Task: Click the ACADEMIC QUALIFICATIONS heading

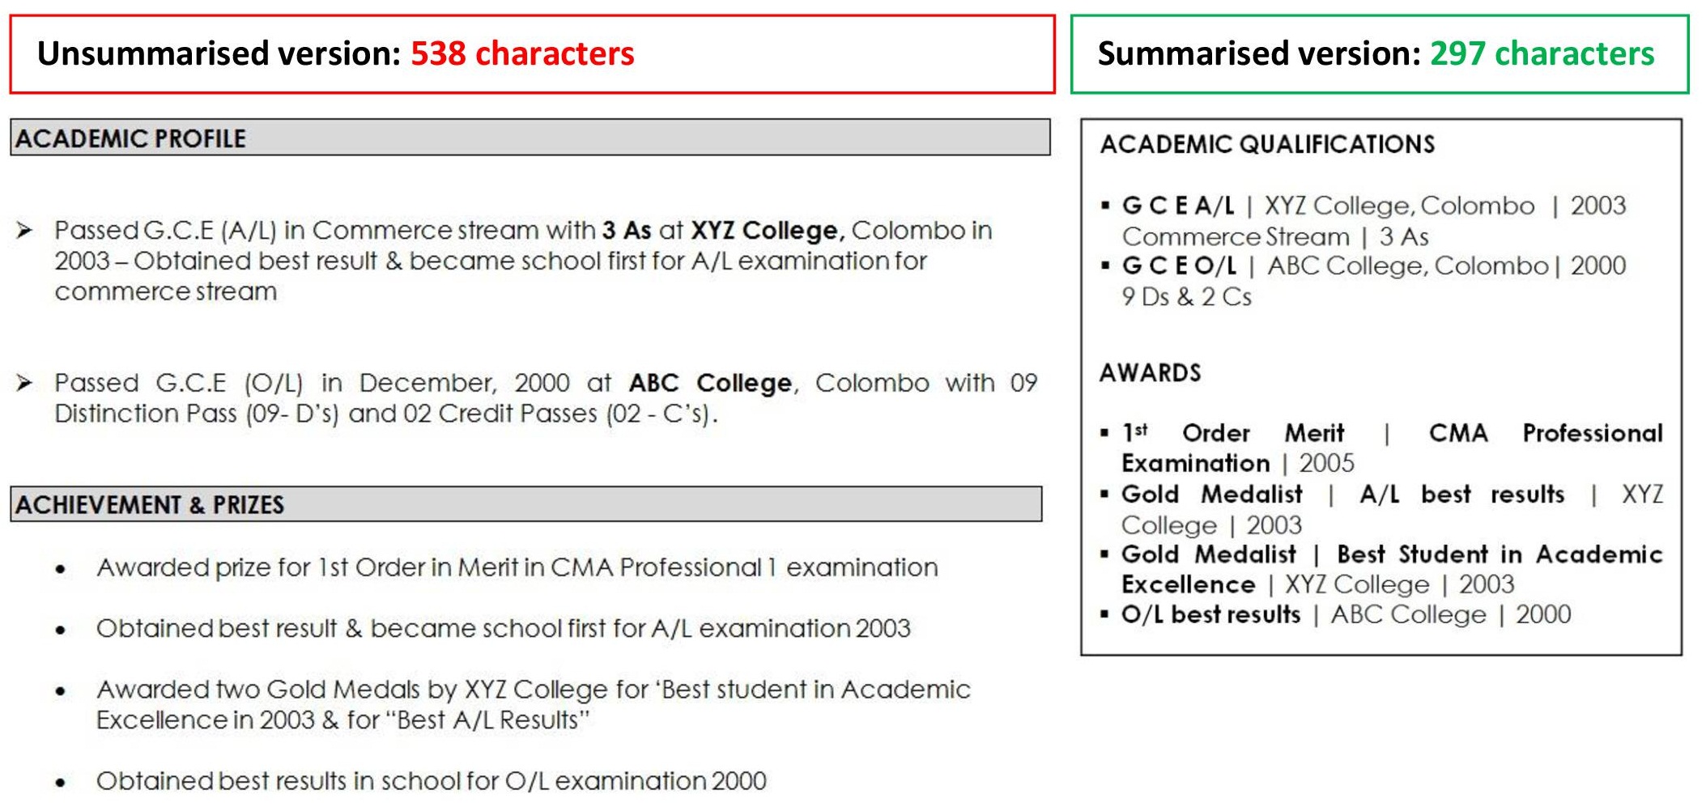Action: point(1267,145)
